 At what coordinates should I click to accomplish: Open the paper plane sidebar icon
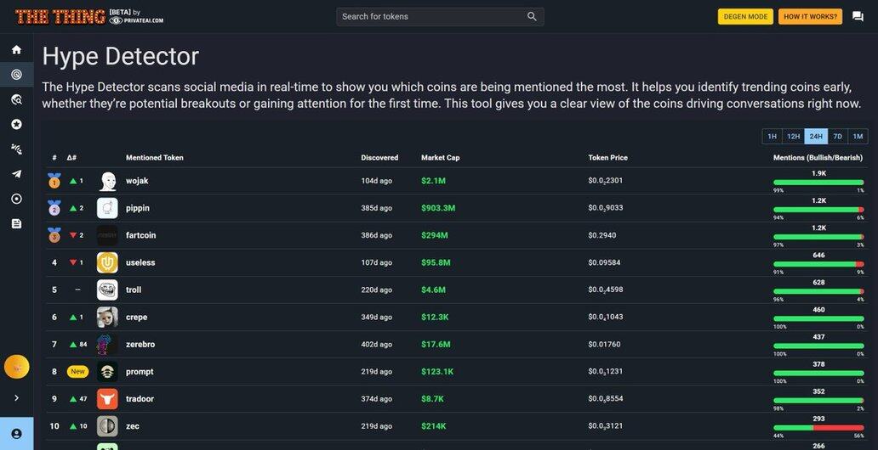(16, 174)
